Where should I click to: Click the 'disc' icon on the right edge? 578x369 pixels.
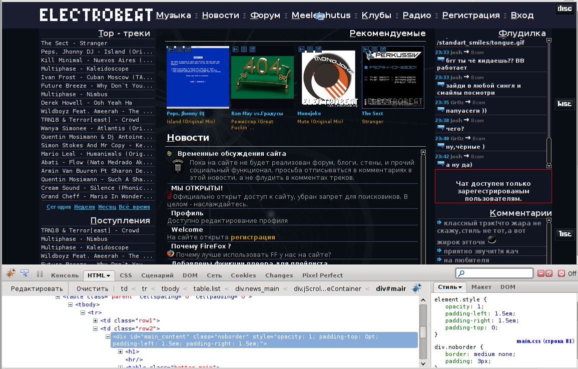pos(564,9)
